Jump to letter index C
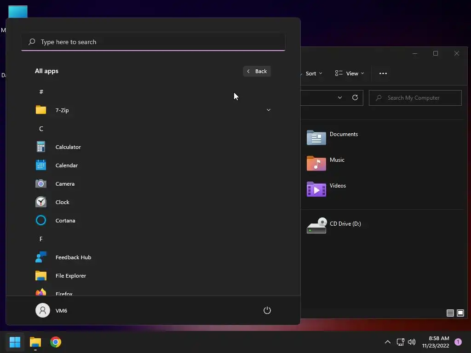 pyautogui.click(x=41, y=129)
